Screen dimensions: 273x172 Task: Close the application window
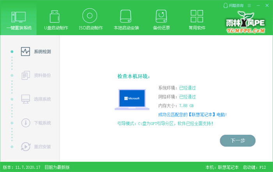click(x=266, y=5)
